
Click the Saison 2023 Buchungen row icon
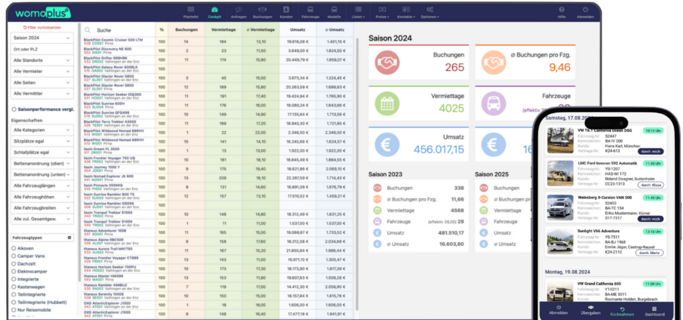(x=378, y=188)
